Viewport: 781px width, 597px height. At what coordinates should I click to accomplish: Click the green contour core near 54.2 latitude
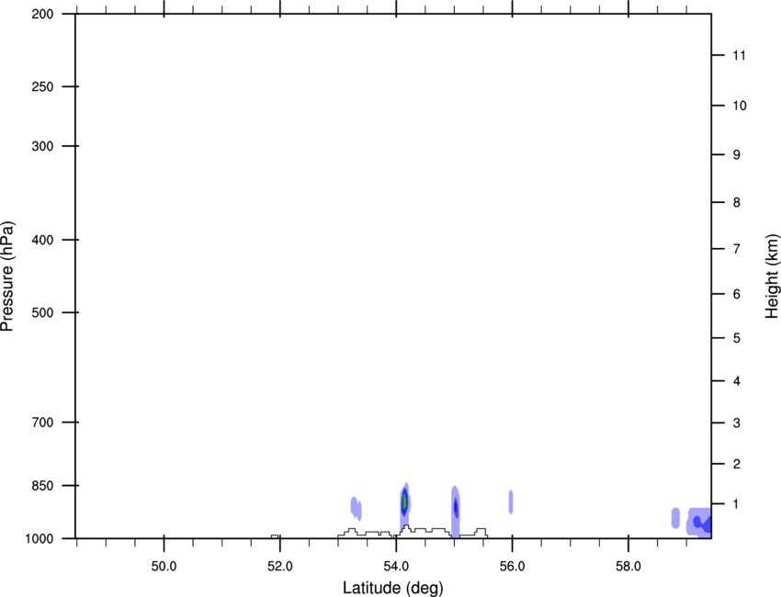pos(405,501)
